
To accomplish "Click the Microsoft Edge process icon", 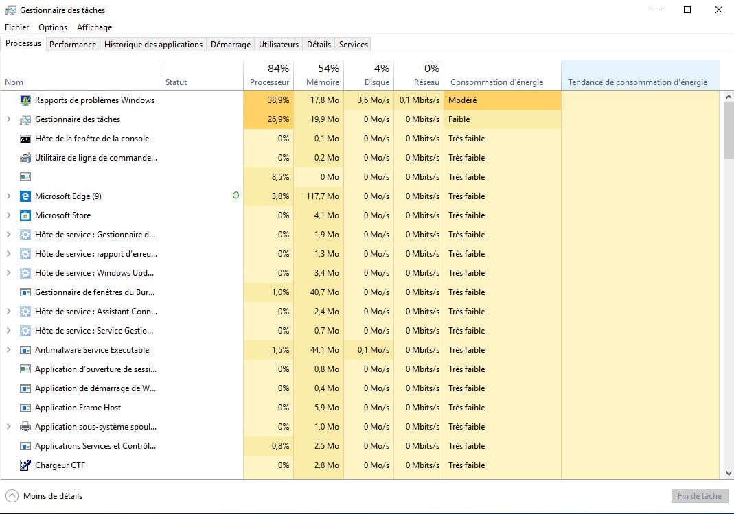I will coord(25,196).
